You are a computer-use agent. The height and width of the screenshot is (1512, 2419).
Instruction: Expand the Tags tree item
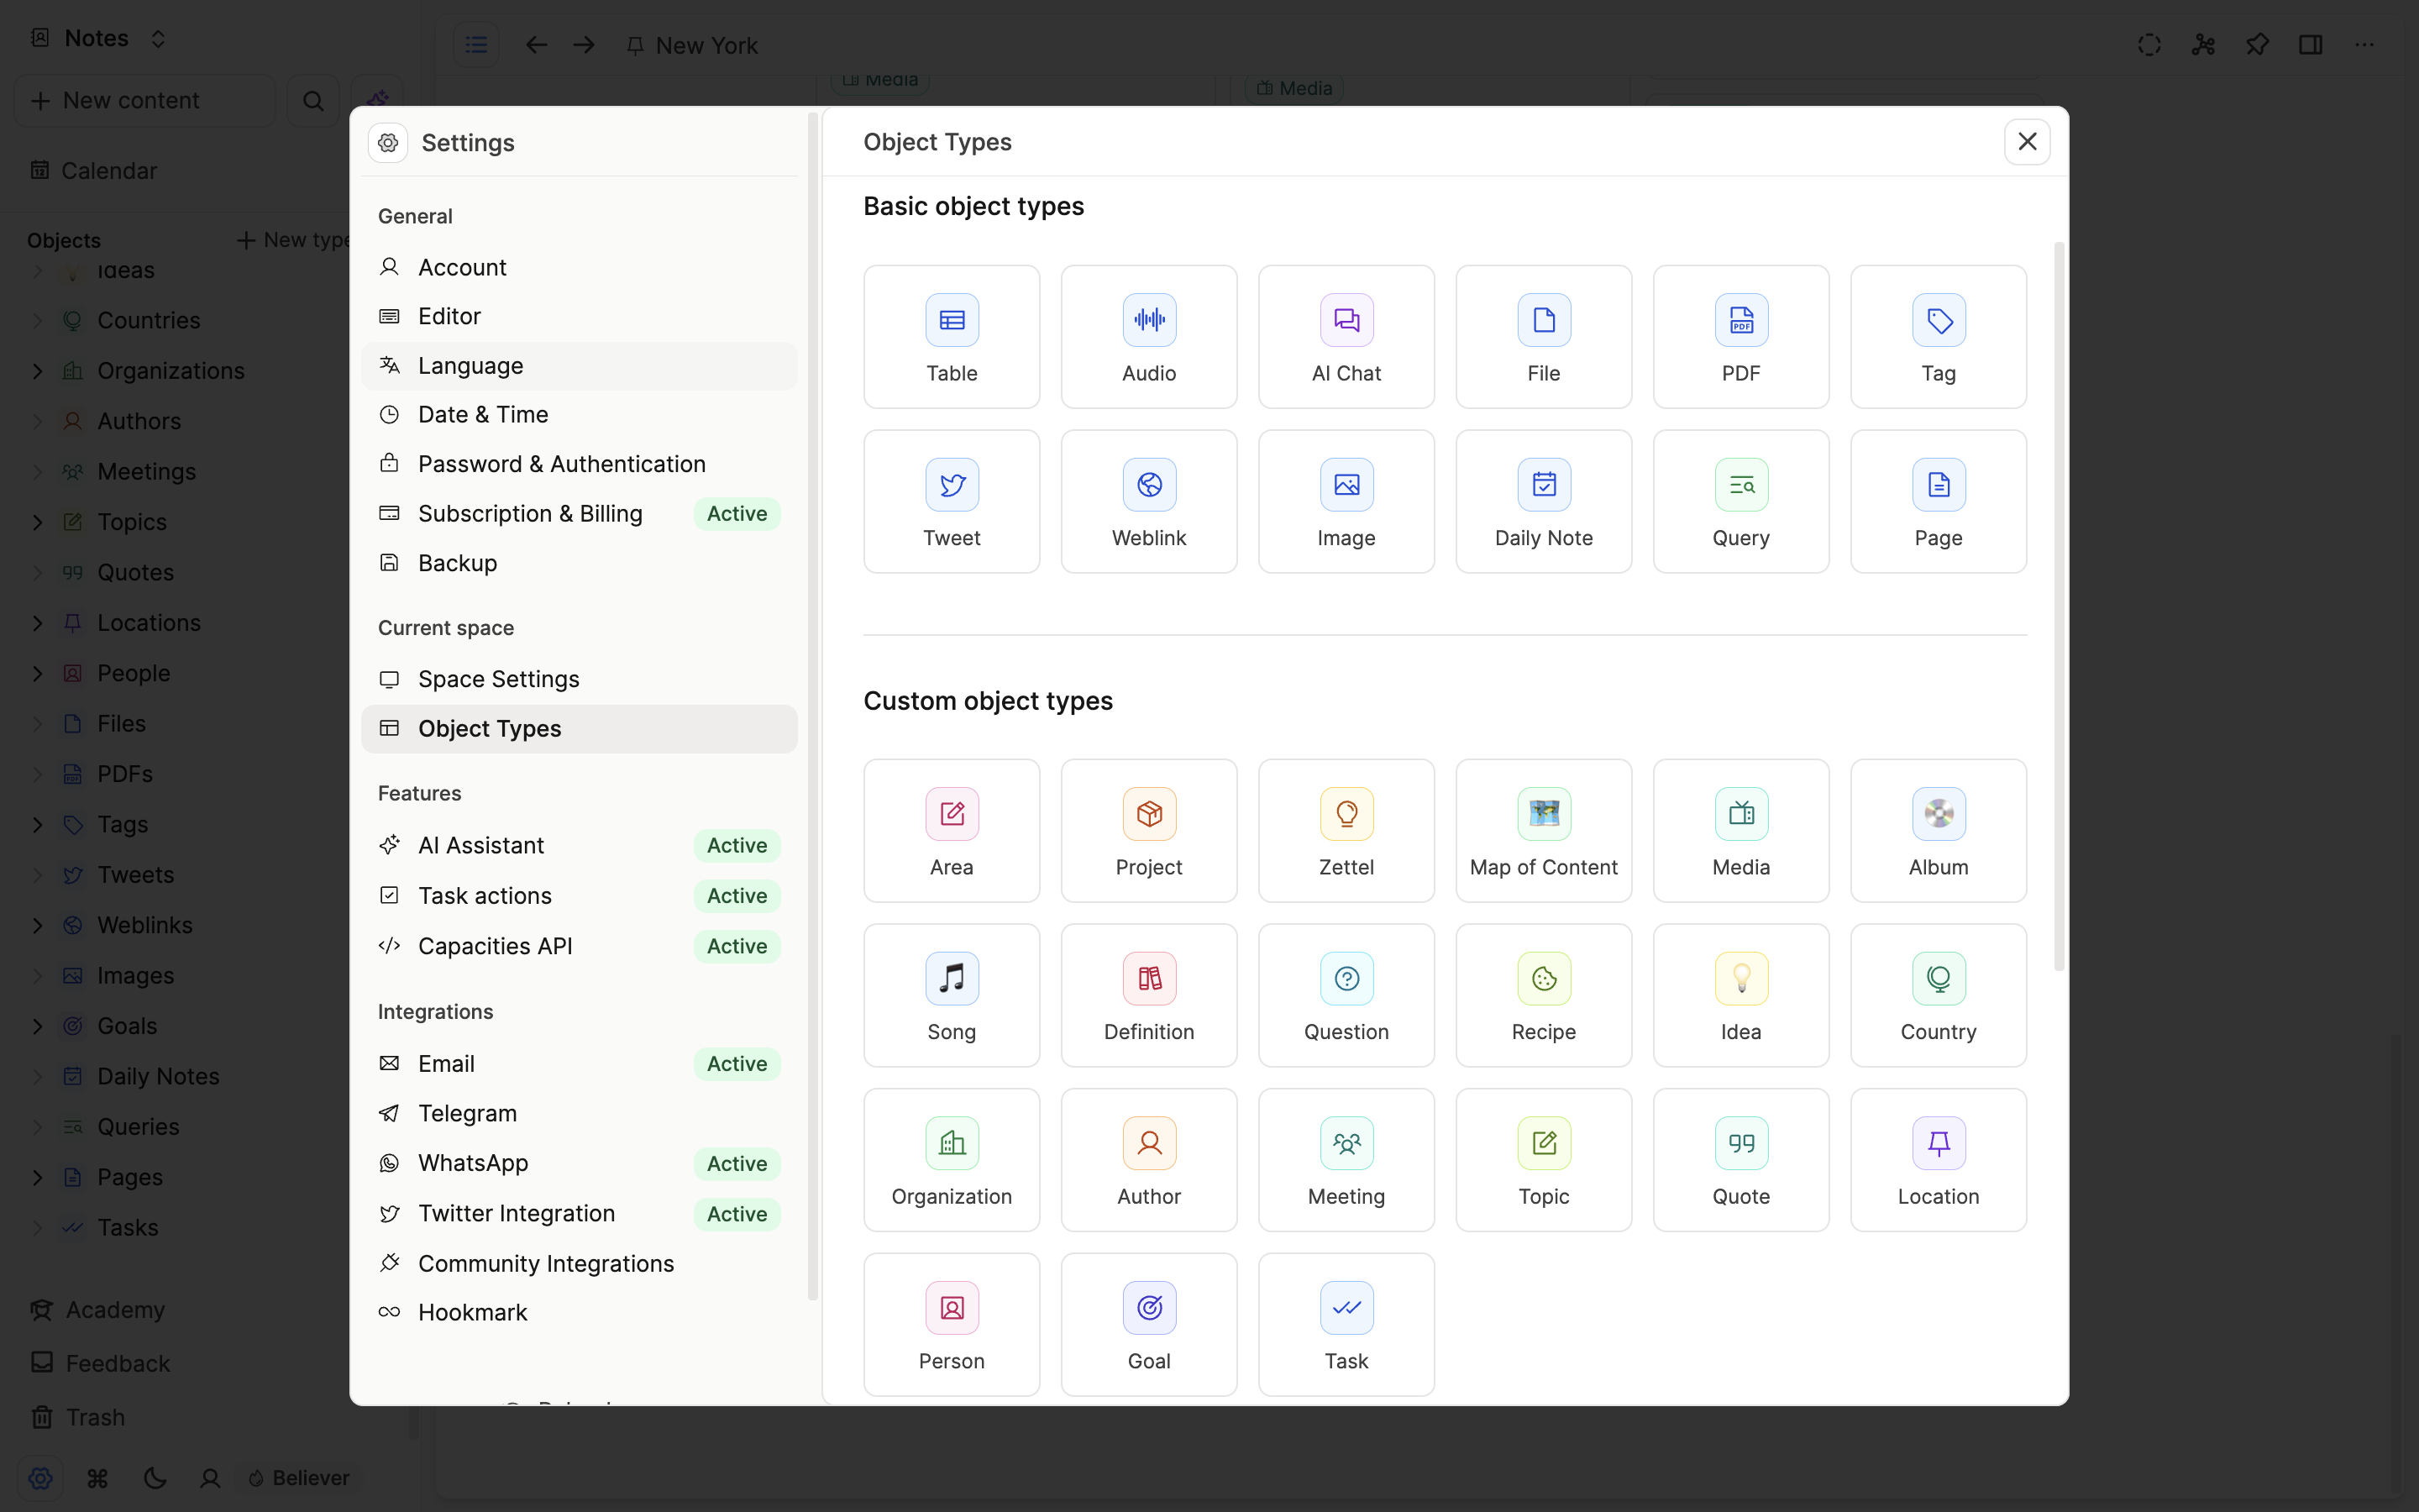(38, 824)
